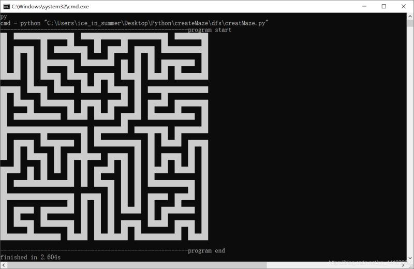Open the cmd.exe system menu icon
This screenshot has width=414, height=269.
coord(6,7)
